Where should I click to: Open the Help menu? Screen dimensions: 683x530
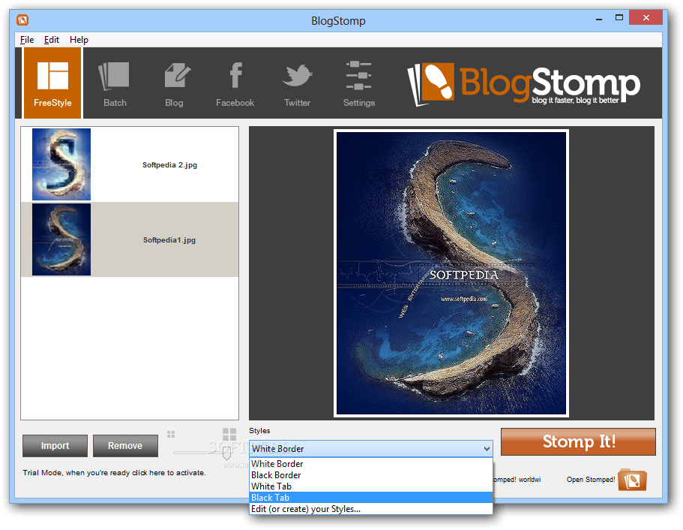coord(79,40)
